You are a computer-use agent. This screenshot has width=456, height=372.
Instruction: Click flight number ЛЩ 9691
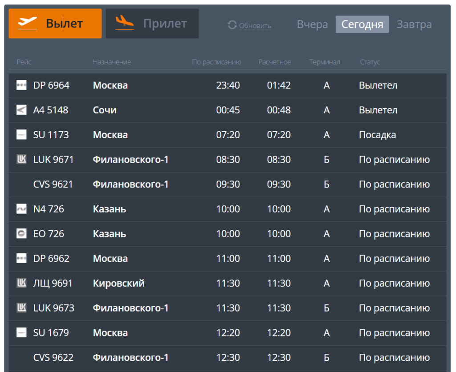coord(53,283)
